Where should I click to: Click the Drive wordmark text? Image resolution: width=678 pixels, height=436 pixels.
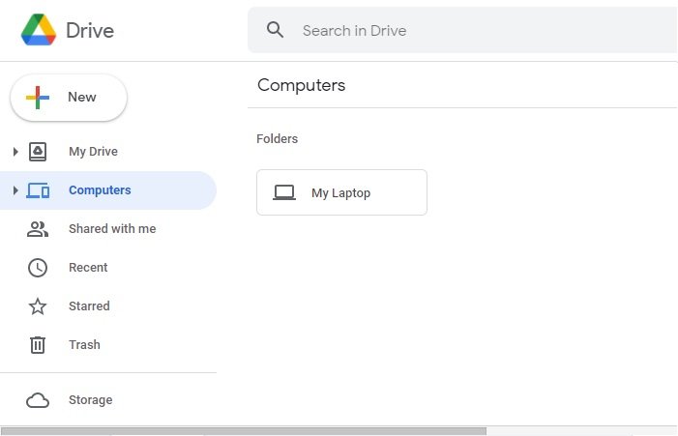[90, 30]
